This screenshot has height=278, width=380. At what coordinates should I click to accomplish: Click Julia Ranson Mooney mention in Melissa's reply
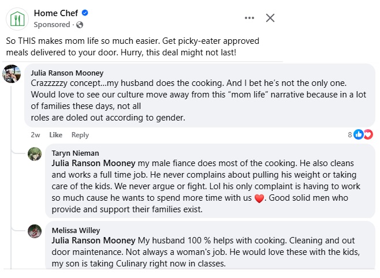pos(94,240)
